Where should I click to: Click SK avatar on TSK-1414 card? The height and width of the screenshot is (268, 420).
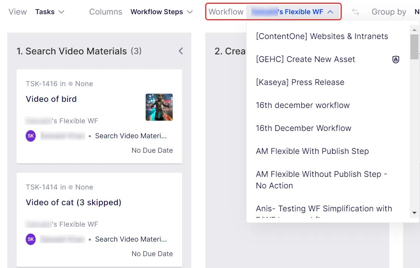[x=31, y=239]
